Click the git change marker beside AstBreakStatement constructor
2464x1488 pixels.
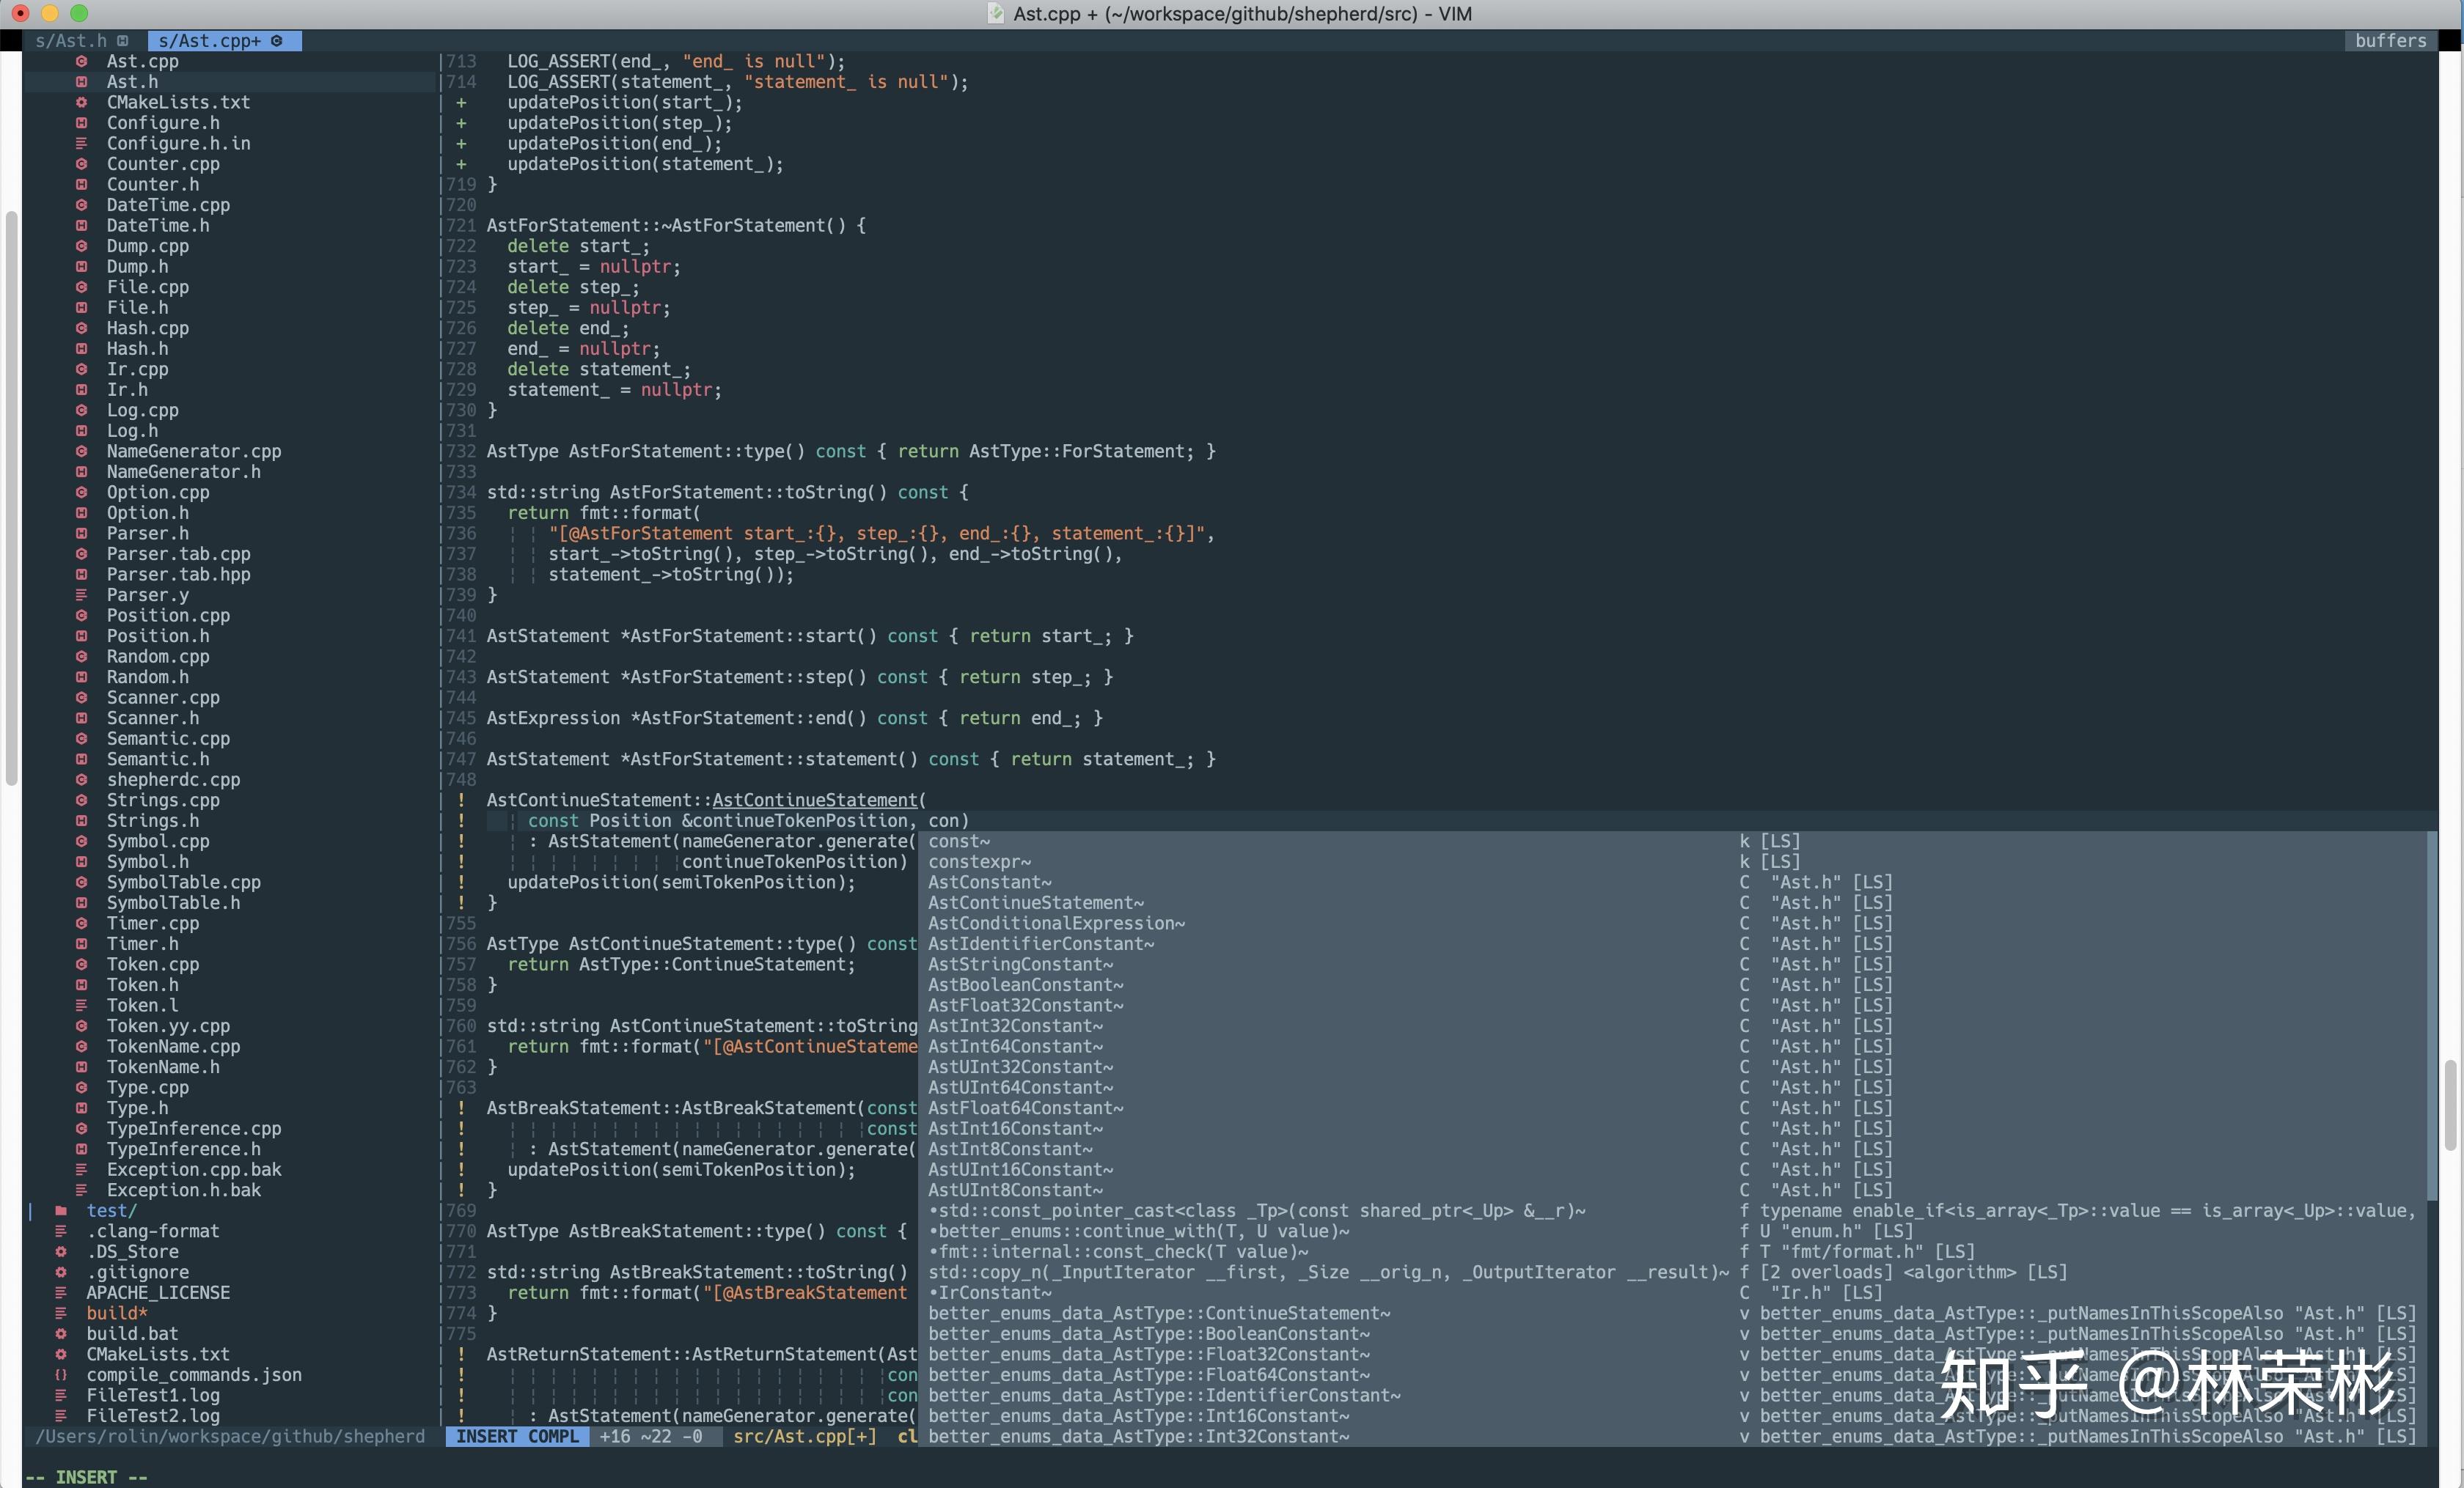click(x=461, y=1108)
